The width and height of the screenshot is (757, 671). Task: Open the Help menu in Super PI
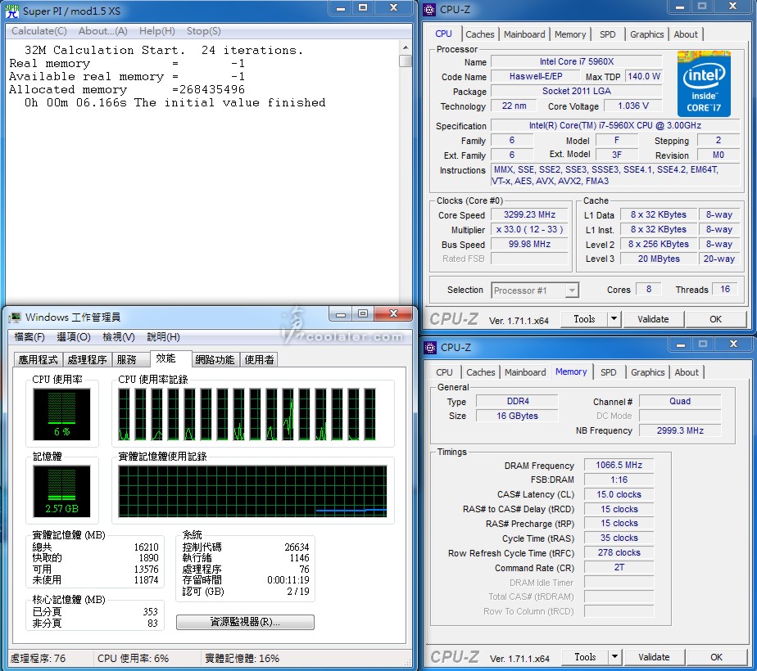[157, 31]
